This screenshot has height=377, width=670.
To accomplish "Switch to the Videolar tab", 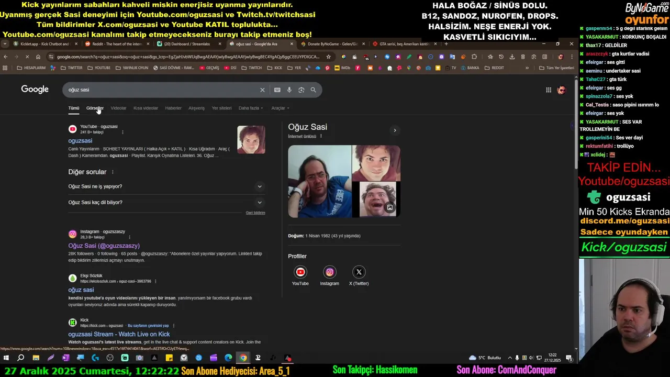I will click(x=118, y=108).
